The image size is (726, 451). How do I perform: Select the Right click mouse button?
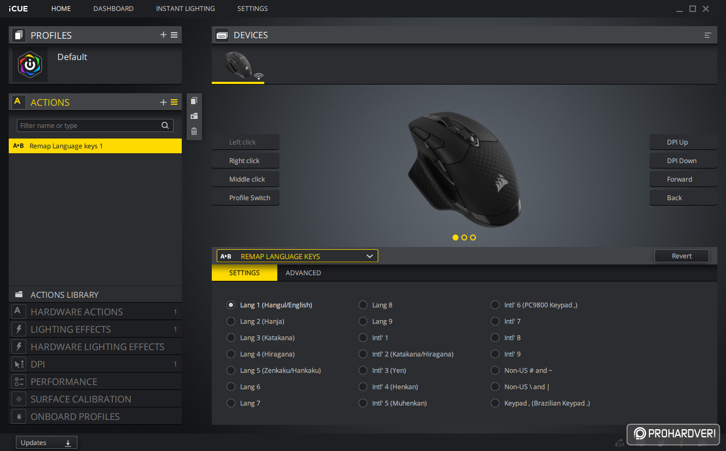pos(246,160)
